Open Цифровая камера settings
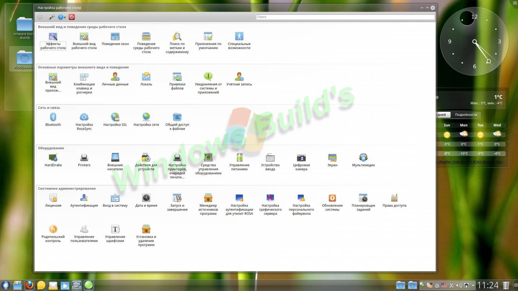The width and height of the screenshot is (518, 291). (x=301, y=162)
